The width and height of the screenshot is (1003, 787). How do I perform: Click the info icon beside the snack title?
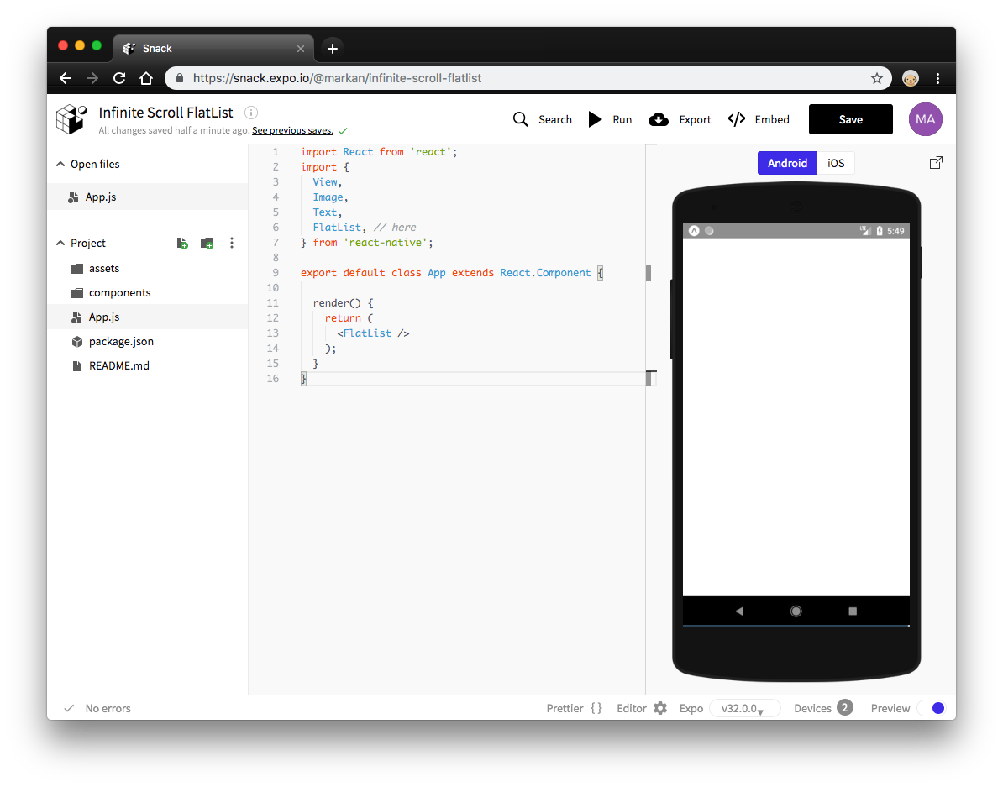click(251, 113)
